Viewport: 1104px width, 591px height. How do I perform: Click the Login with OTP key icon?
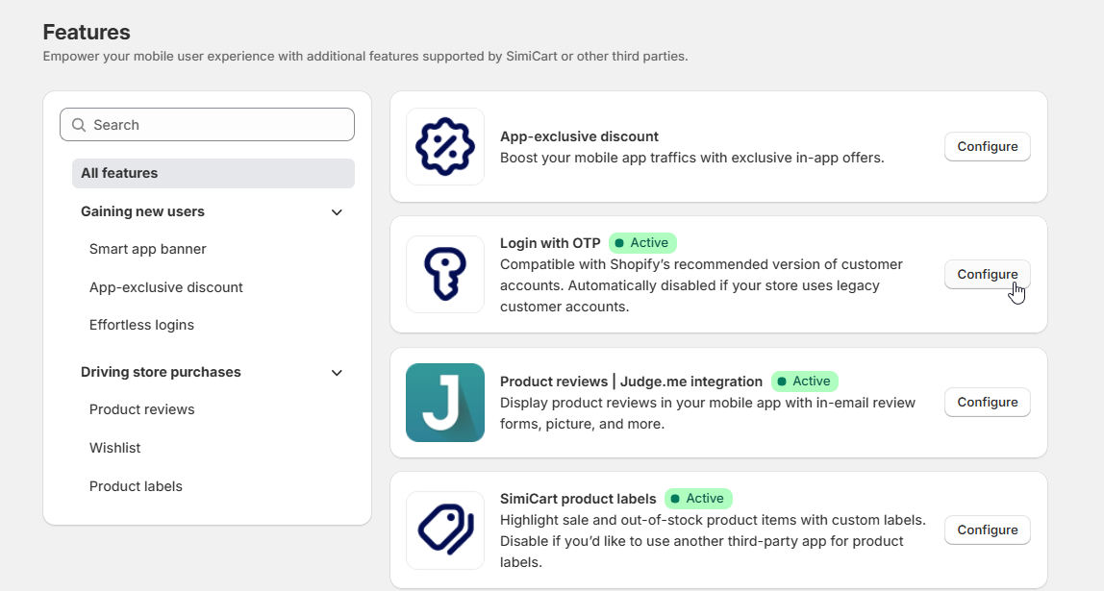pos(444,274)
